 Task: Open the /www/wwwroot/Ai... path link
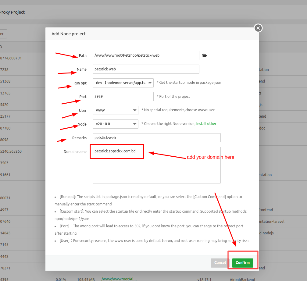(x=119, y=279)
